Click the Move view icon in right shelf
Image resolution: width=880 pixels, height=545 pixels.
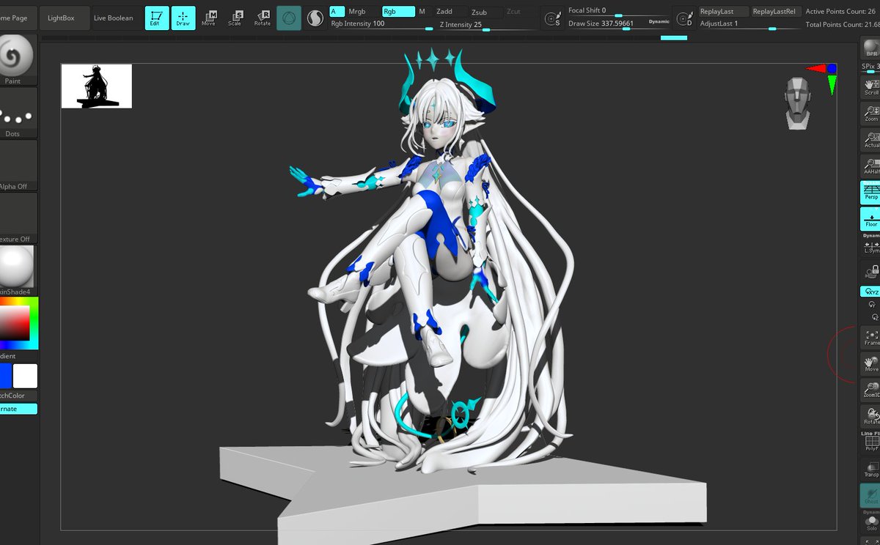[871, 364]
